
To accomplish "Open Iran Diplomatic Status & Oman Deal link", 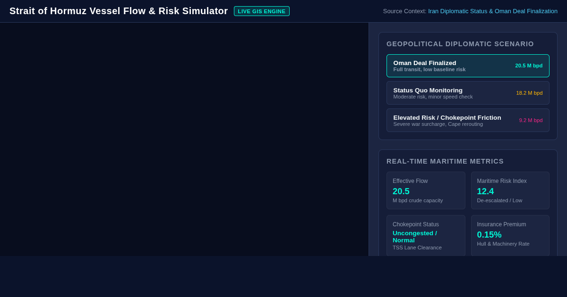I will 493,11.
